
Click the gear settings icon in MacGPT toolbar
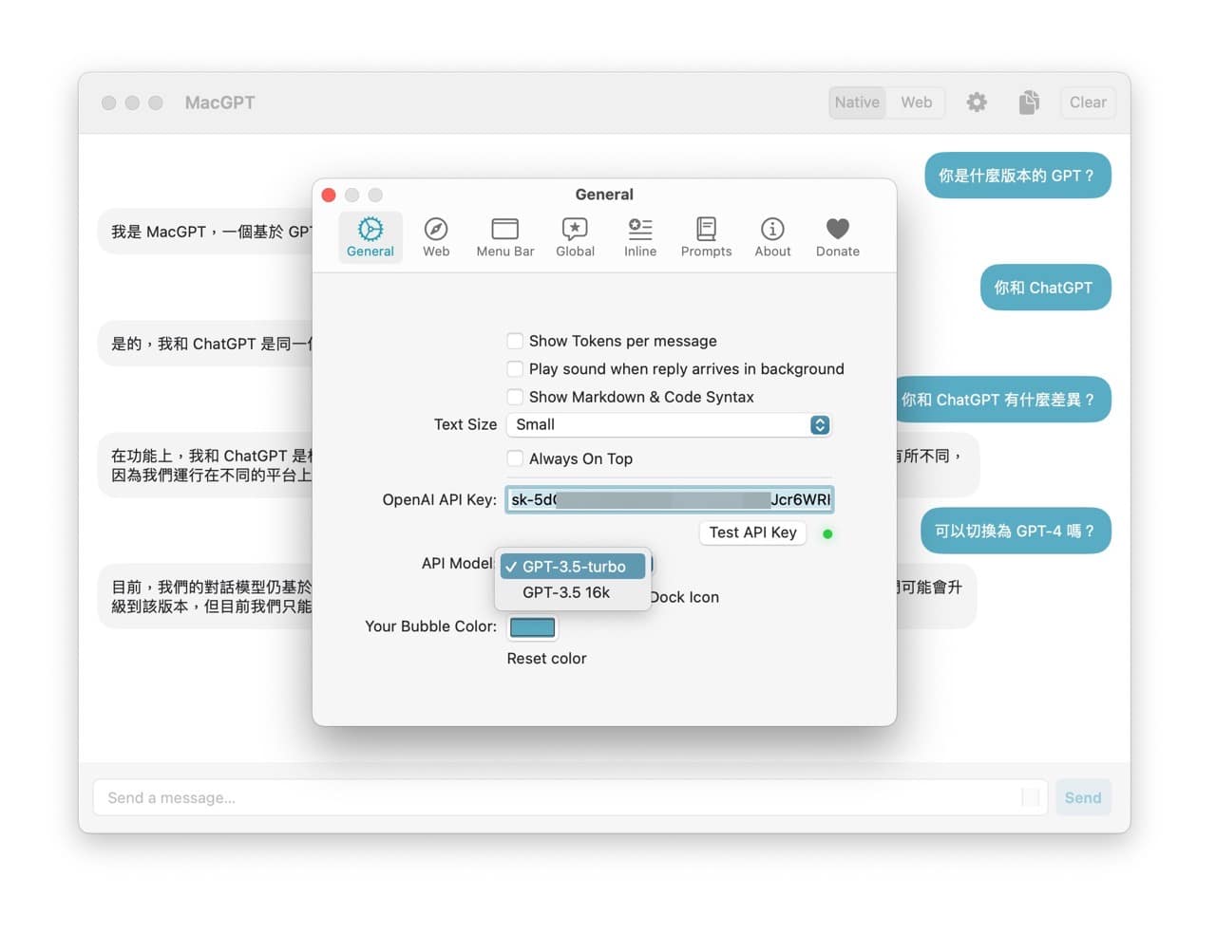(x=977, y=103)
